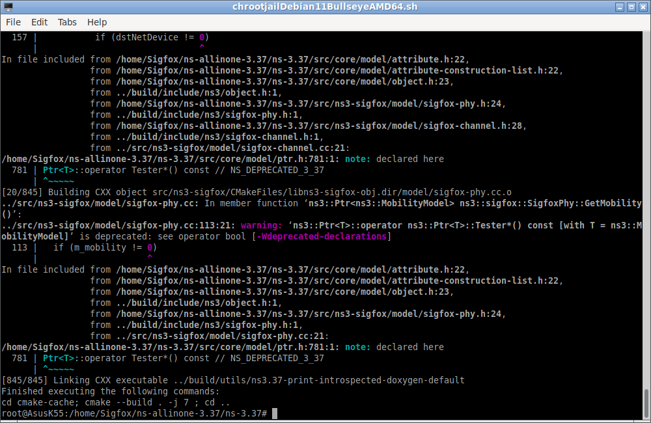Open the File menu

[13, 22]
